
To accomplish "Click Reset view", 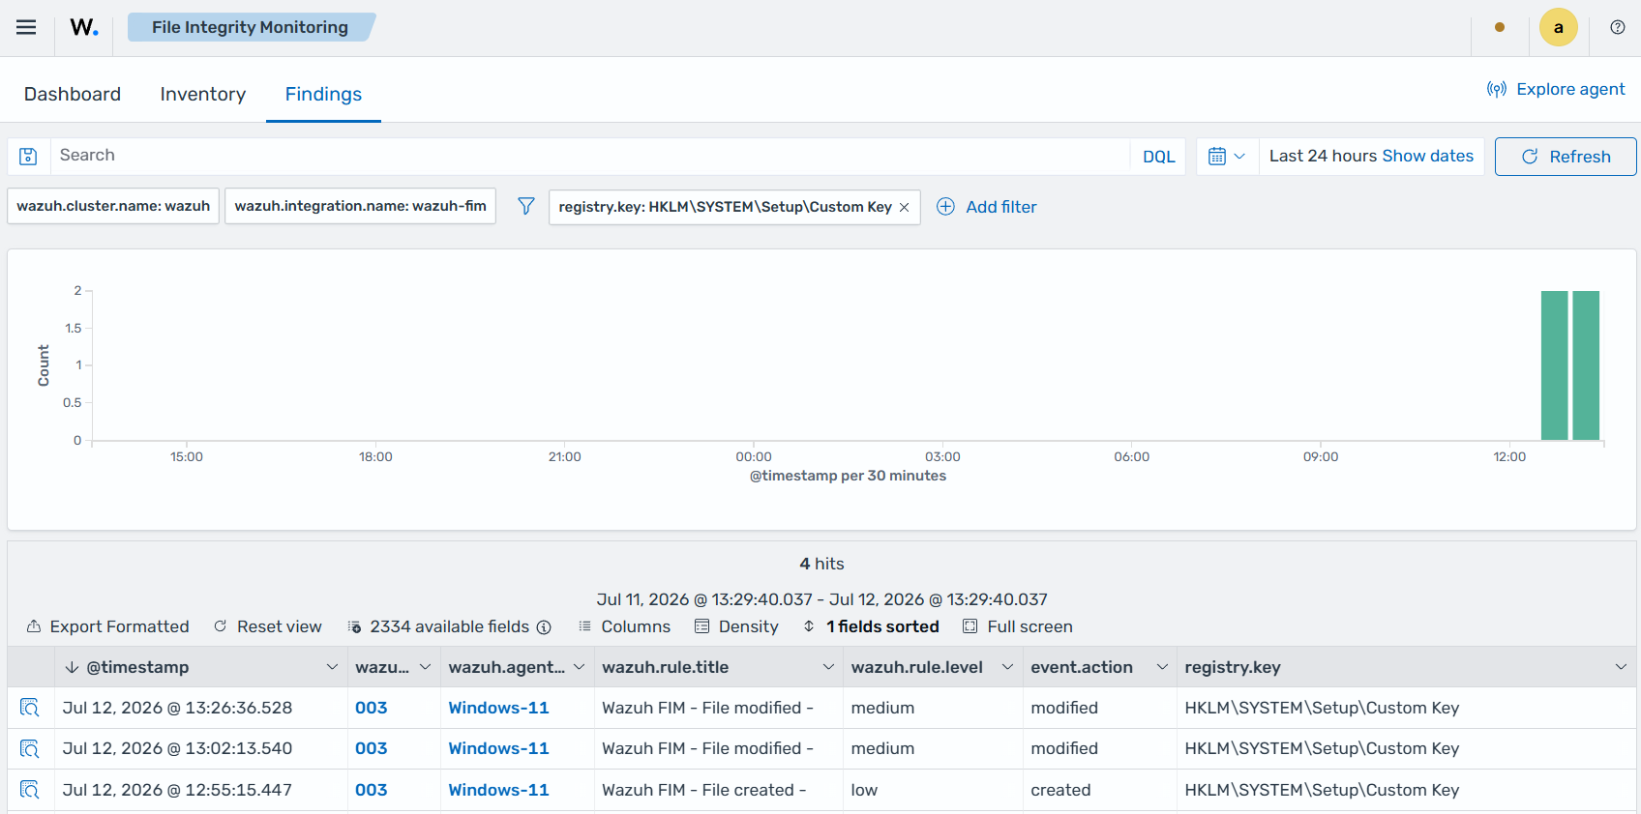I will click(x=267, y=626).
